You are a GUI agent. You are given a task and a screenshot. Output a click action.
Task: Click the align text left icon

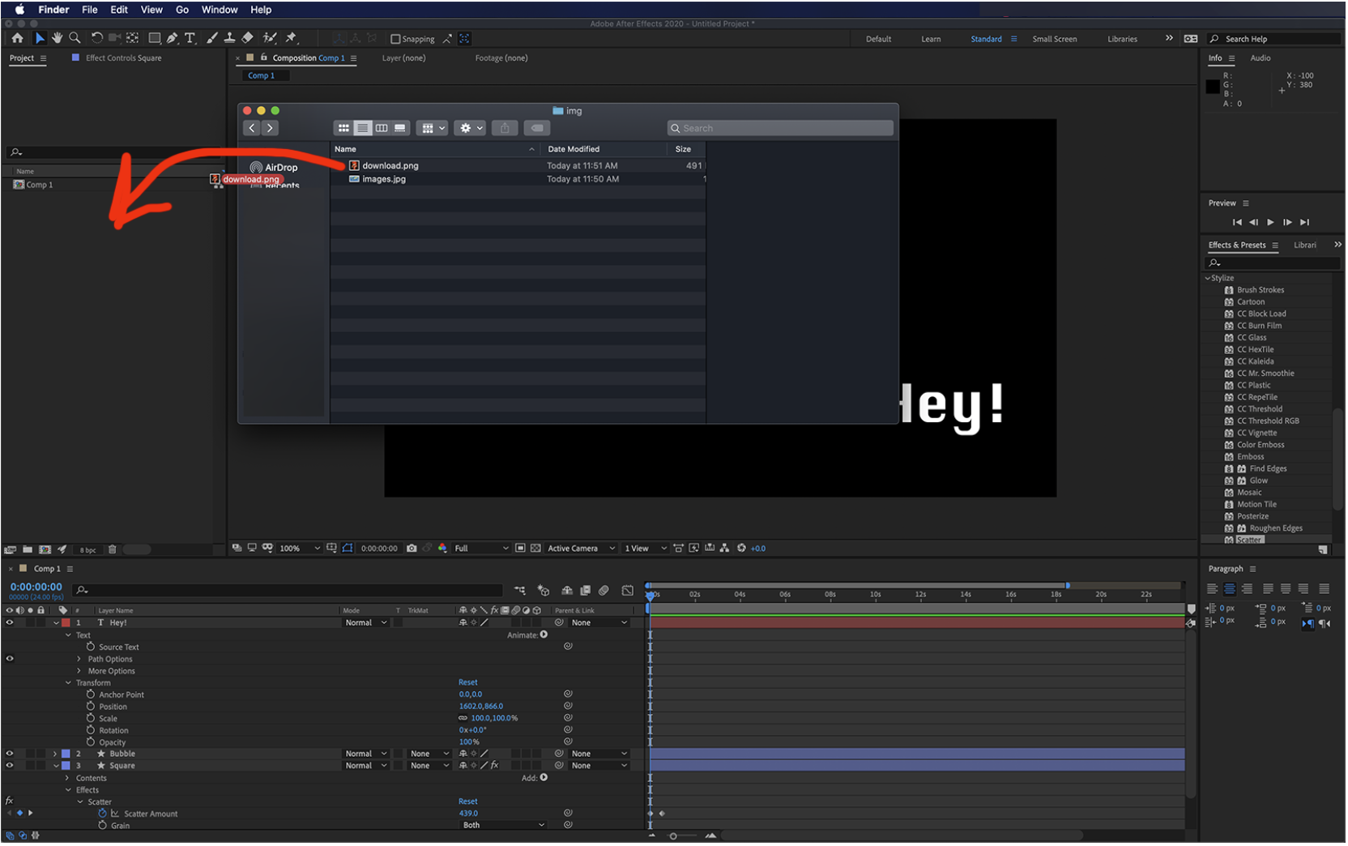[1213, 589]
